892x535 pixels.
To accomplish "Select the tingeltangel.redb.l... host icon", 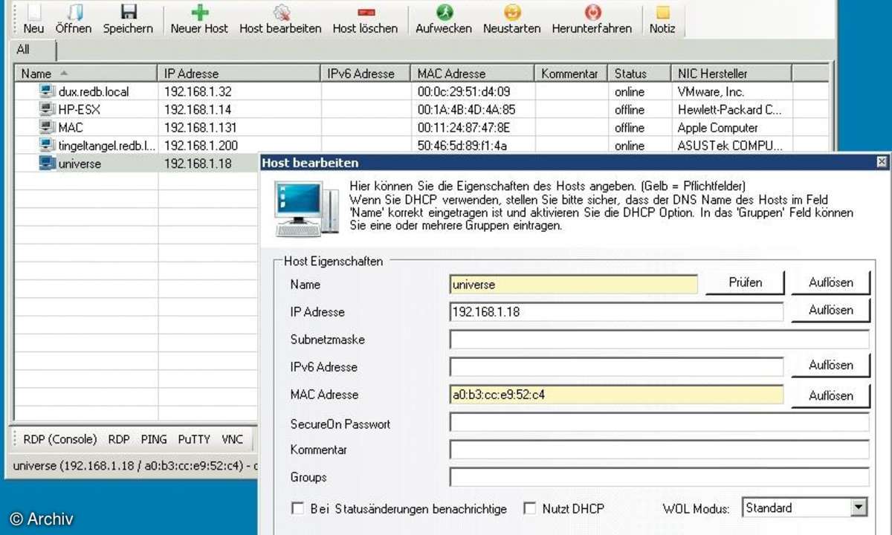I will click(x=47, y=145).
